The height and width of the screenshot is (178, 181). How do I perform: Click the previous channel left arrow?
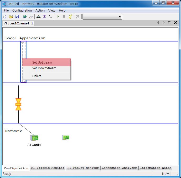coord(158,23)
